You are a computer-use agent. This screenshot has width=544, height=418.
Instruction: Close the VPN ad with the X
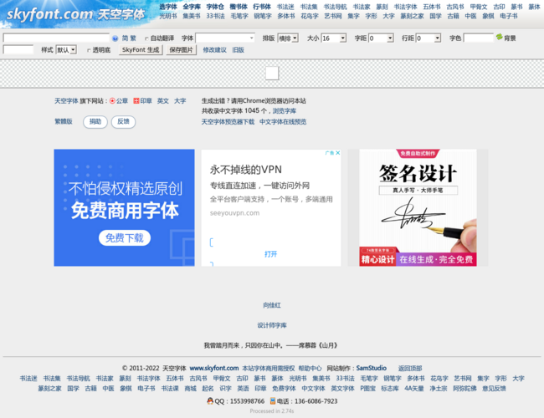[x=338, y=153]
